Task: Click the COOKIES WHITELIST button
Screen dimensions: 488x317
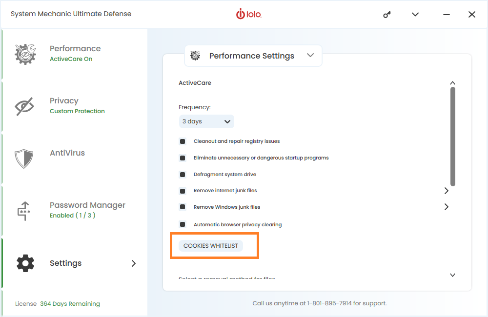Action: [211, 246]
